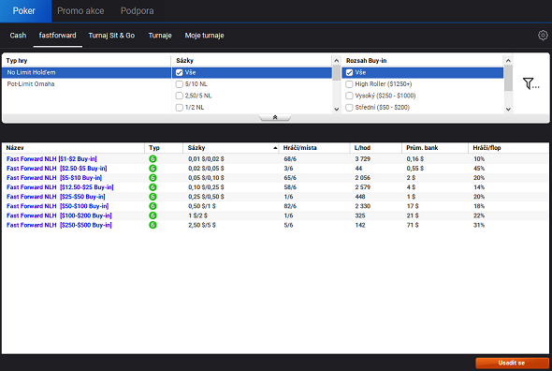Click the 0,50 $/1 $ stakes cell
This screenshot has height=371, width=552.
202,206
